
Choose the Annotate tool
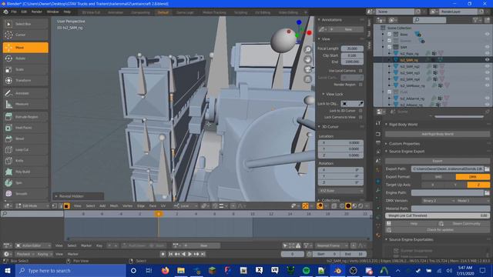coord(25,93)
